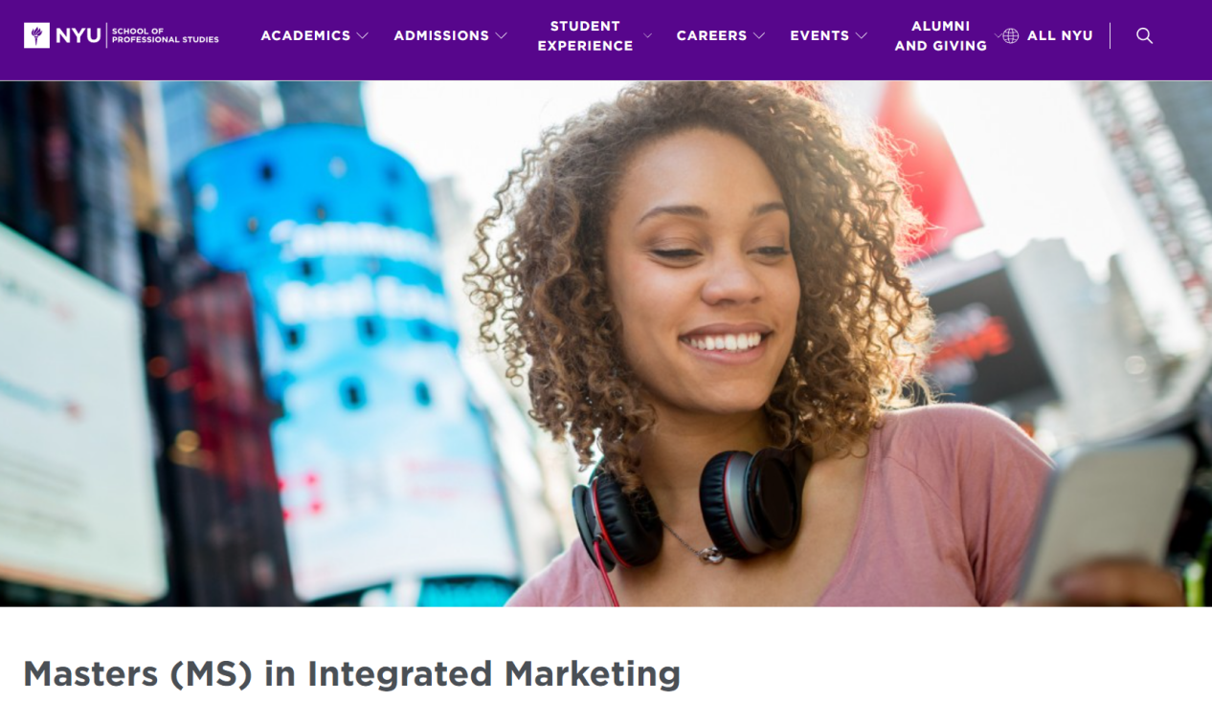
Task: Open the Admissions menu label
Action: (441, 35)
